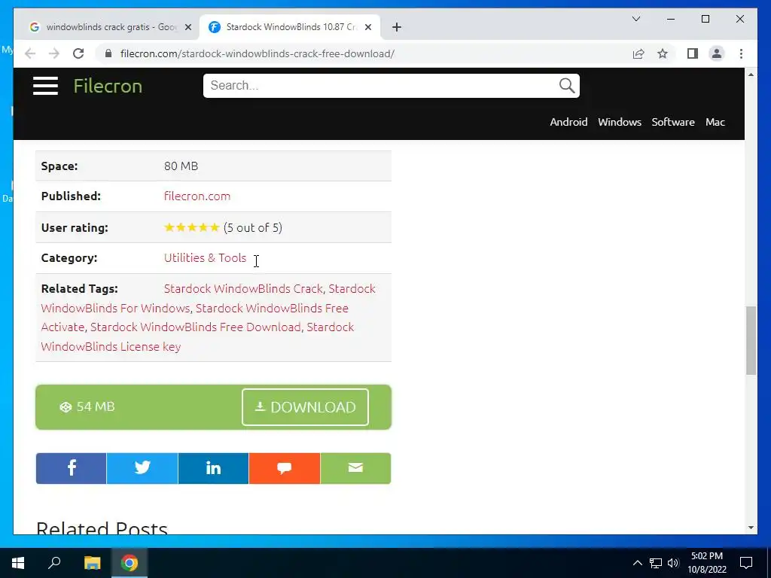Click the green DOWNLOAD button
The image size is (771, 578).
click(305, 407)
